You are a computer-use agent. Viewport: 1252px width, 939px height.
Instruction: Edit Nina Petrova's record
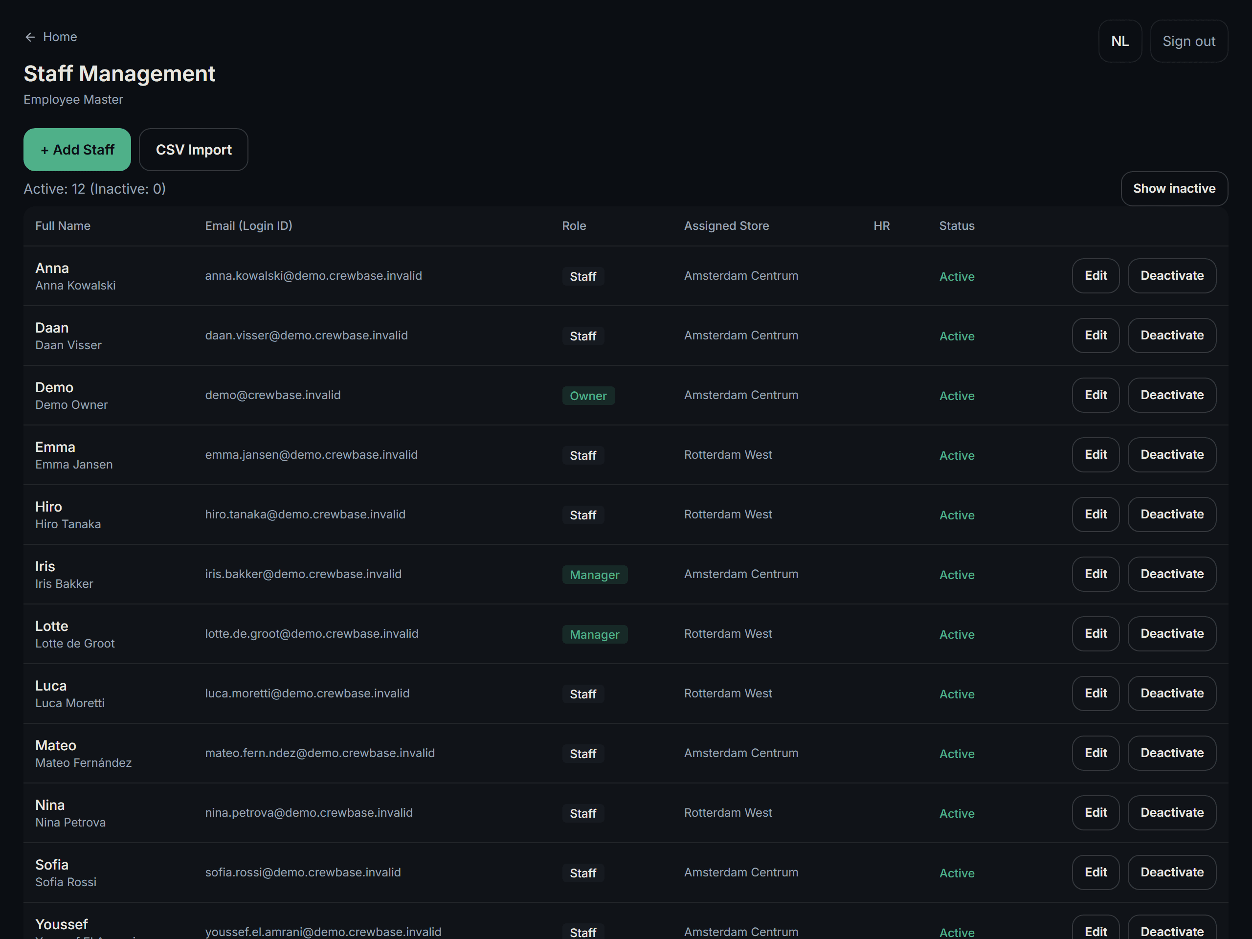pos(1095,813)
